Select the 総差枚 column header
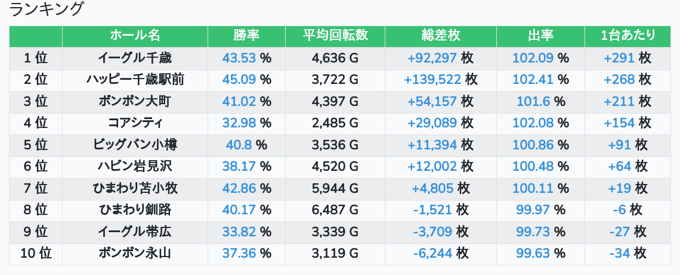This screenshot has width=680, height=275. tap(440, 36)
